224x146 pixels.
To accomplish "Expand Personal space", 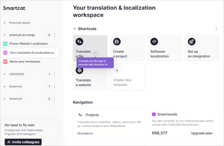I will [4, 23].
